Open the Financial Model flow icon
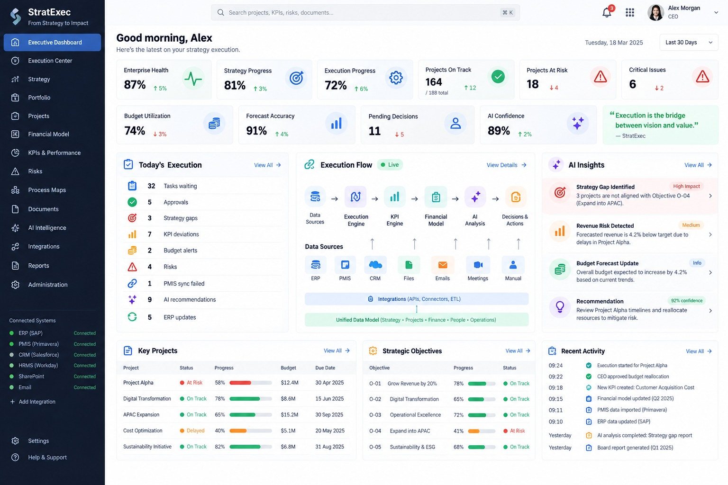728x485 pixels. 436,197
